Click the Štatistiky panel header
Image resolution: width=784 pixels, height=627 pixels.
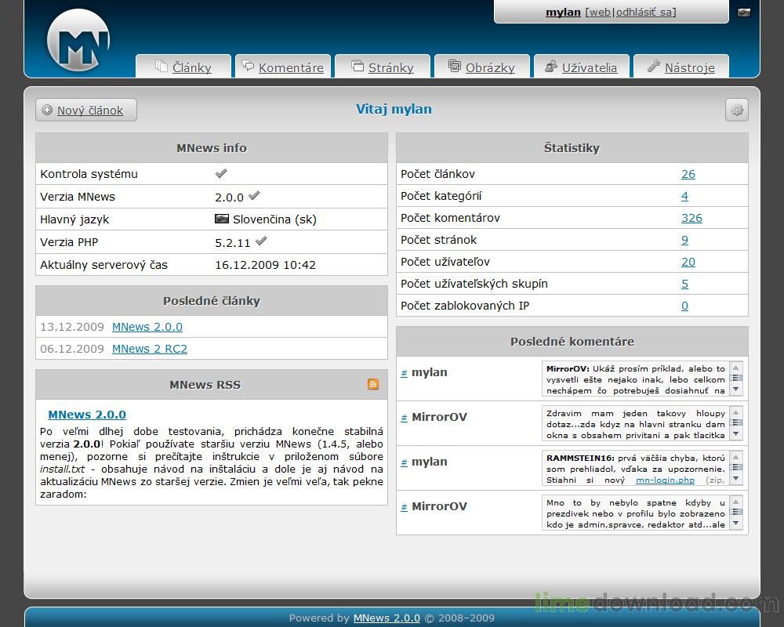(x=572, y=148)
